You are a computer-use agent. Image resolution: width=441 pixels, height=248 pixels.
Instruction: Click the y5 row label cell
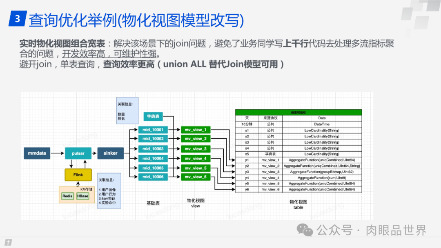247,184
